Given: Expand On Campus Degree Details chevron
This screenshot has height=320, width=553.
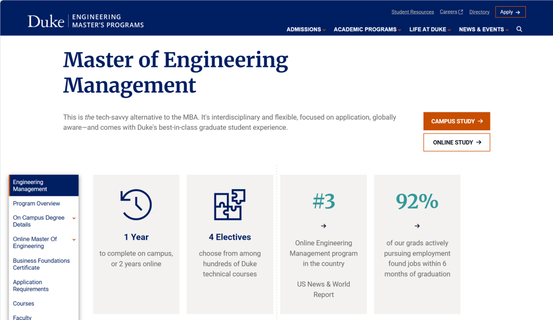Looking at the screenshot, I should pyautogui.click(x=74, y=218).
